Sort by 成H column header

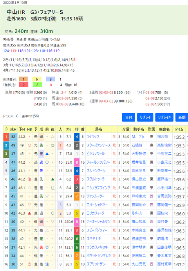point(13,129)
